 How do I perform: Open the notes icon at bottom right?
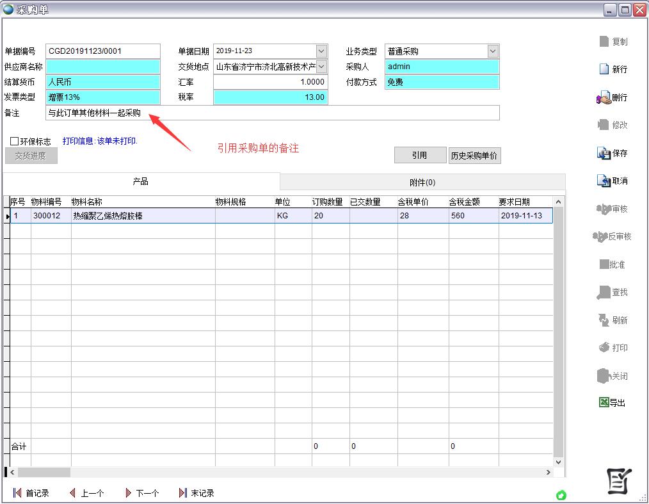coord(619,482)
